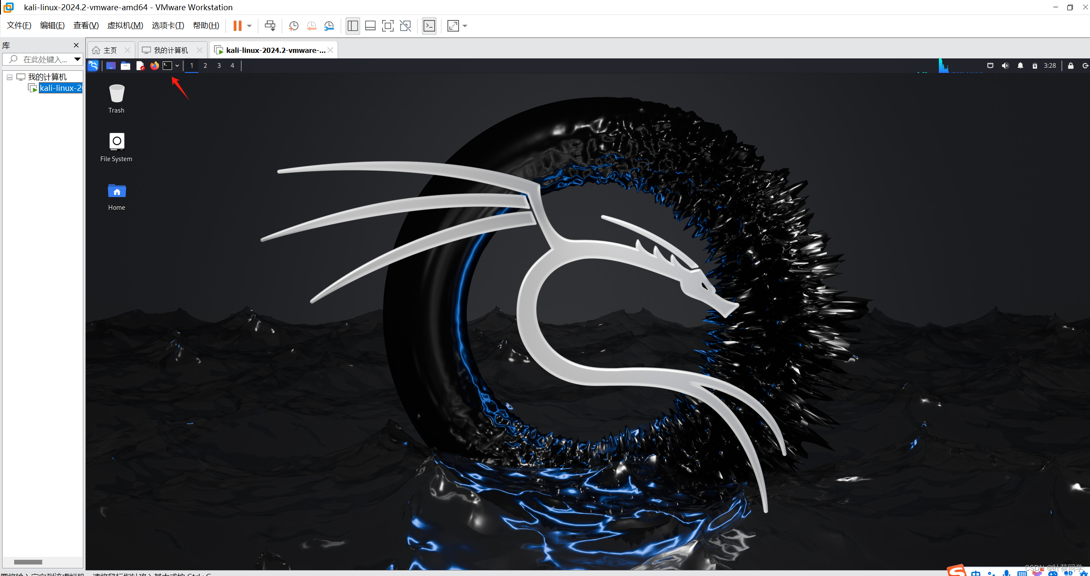Lock the screen with the padlock icon
The height and width of the screenshot is (576, 1090).
coord(1071,66)
